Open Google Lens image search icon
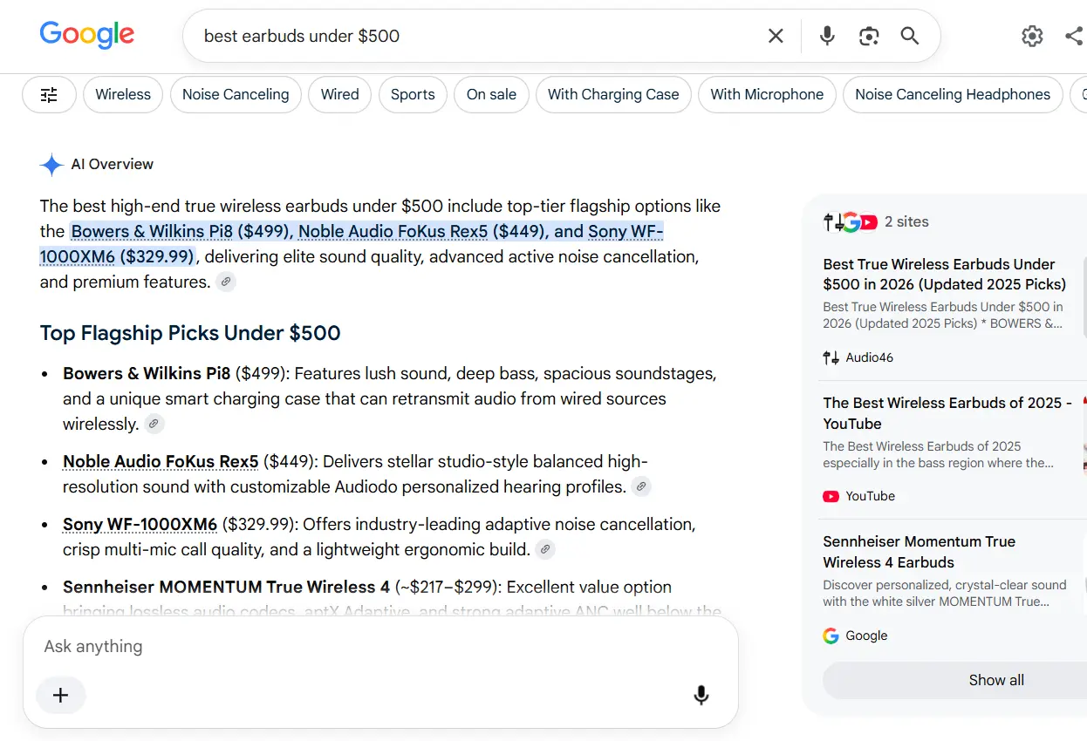Image resolution: width=1087 pixels, height=741 pixels. (869, 36)
